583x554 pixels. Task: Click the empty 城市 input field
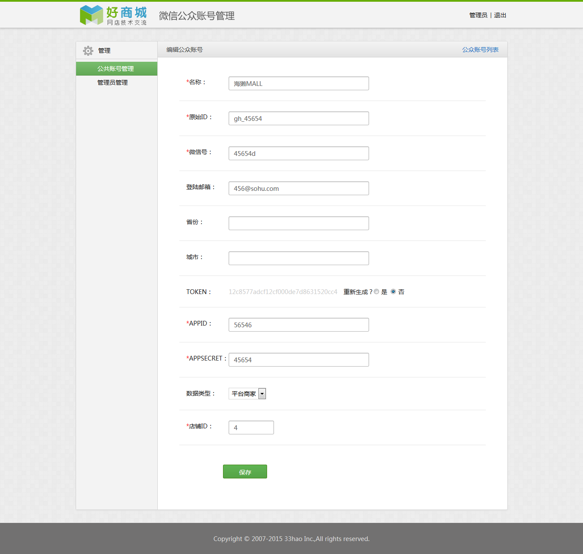299,258
